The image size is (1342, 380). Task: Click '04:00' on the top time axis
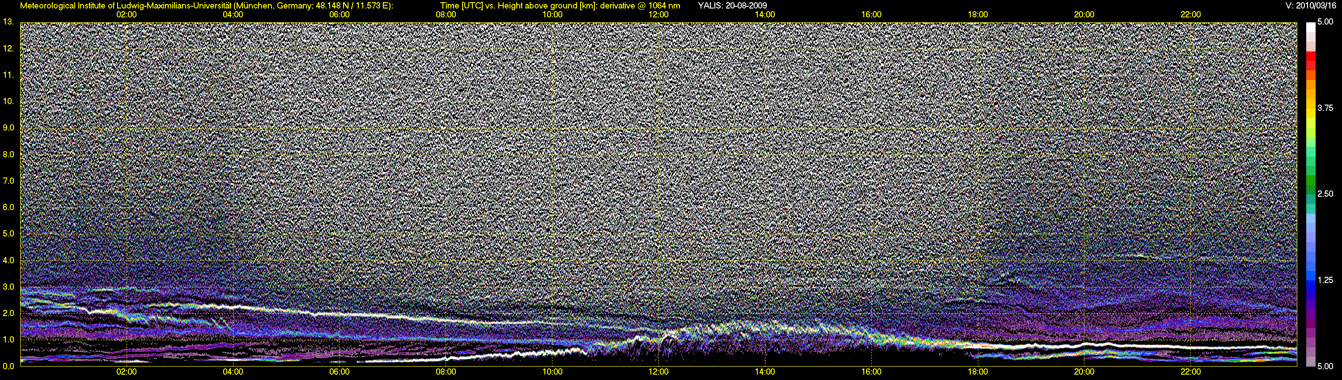233,15
